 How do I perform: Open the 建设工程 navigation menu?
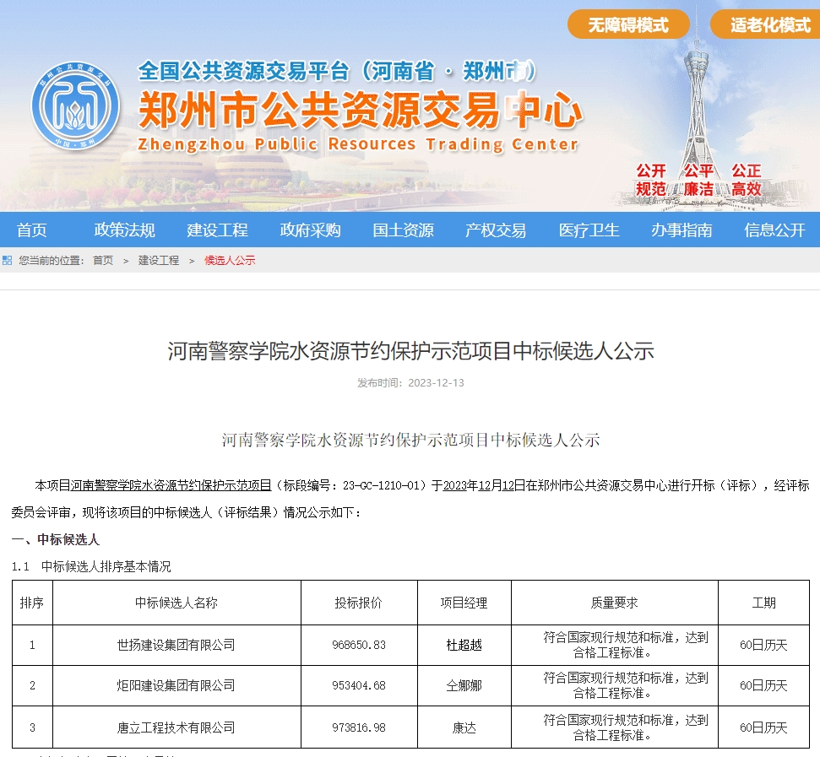[x=217, y=230]
